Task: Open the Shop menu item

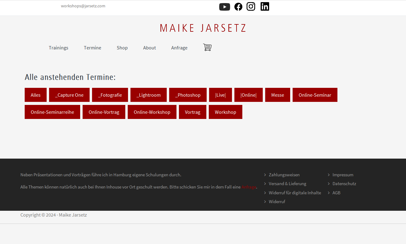Action: (122, 48)
